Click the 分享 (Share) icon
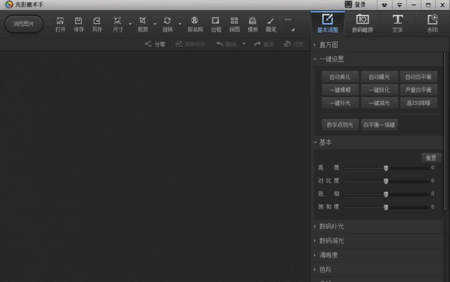450x282 pixels. click(148, 44)
